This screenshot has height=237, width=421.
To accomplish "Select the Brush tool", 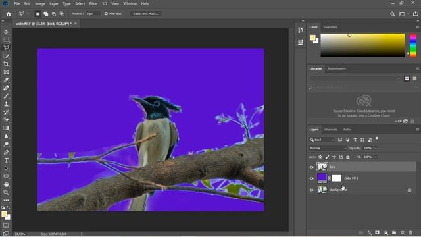I will (6, 96).
